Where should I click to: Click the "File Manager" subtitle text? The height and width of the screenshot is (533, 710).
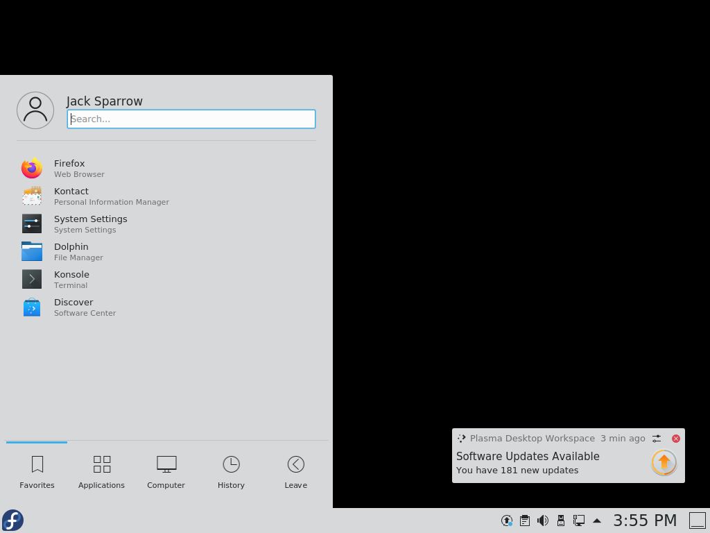(x=78, y=257)
